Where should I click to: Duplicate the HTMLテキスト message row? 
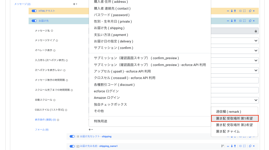pos(250,11)
